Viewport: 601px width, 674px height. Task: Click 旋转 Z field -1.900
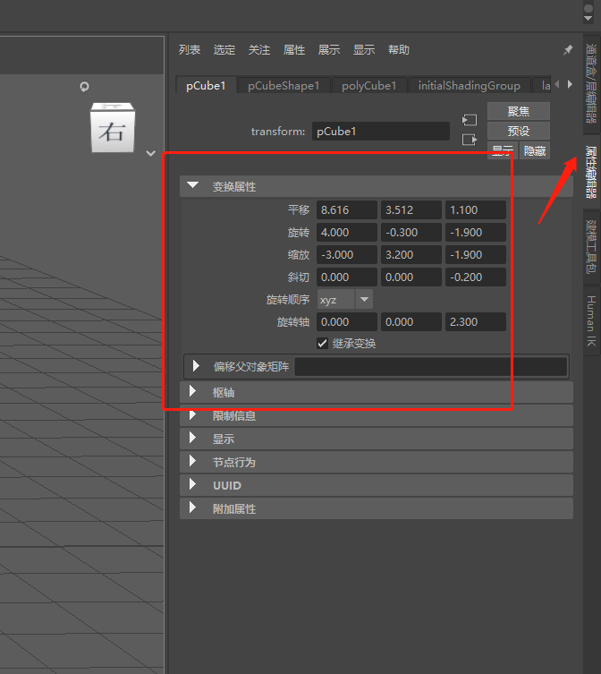pos(476,232)
